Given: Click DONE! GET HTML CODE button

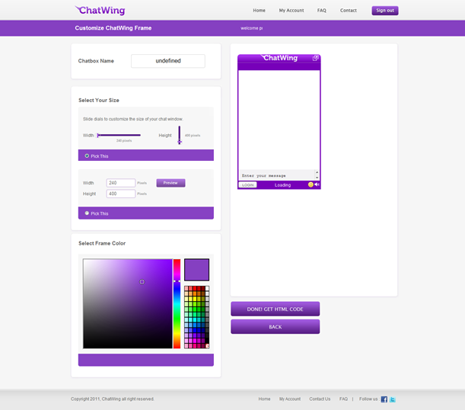Looking at the screenshot, I should point(275,309).
